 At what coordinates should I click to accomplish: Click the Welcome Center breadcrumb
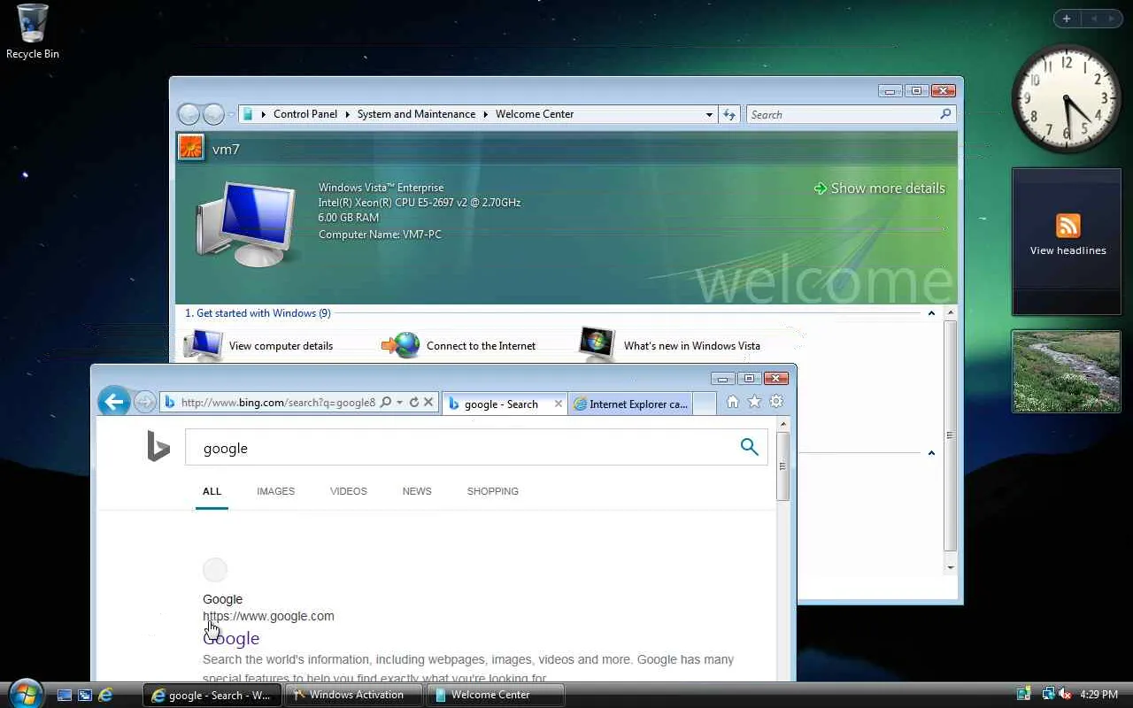pyautogui.click(x=535, y=114)
